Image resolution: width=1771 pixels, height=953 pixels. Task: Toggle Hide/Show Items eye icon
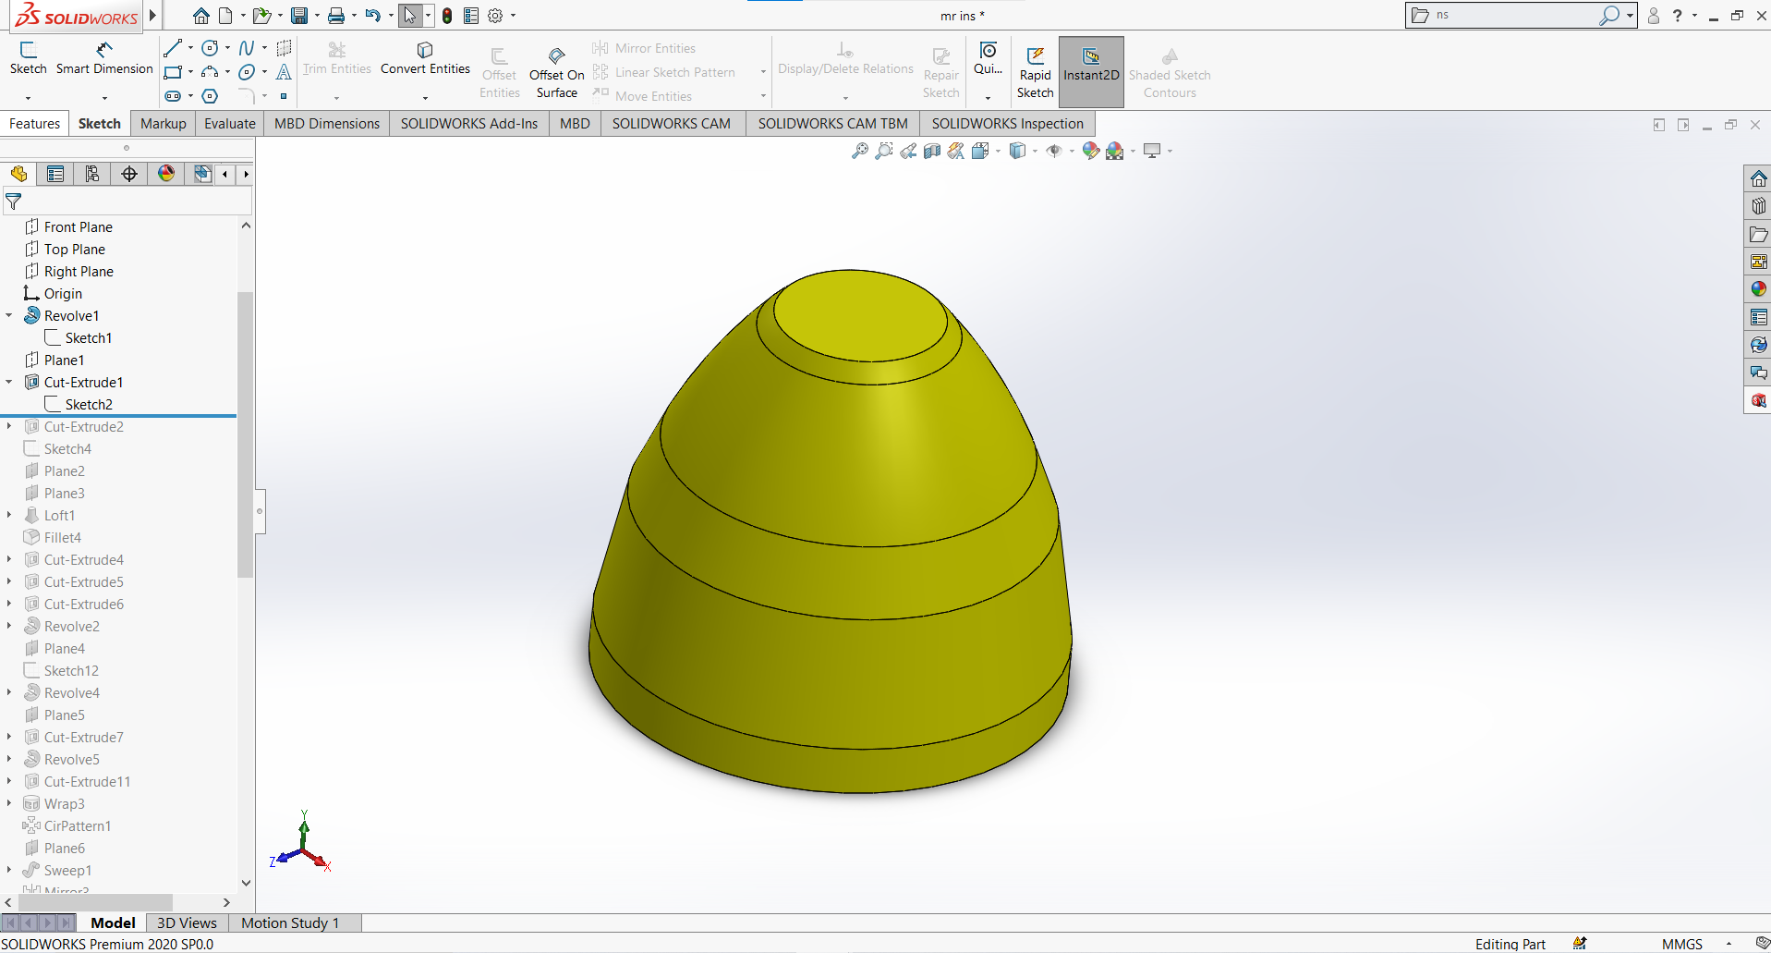tap(1054, 151)
